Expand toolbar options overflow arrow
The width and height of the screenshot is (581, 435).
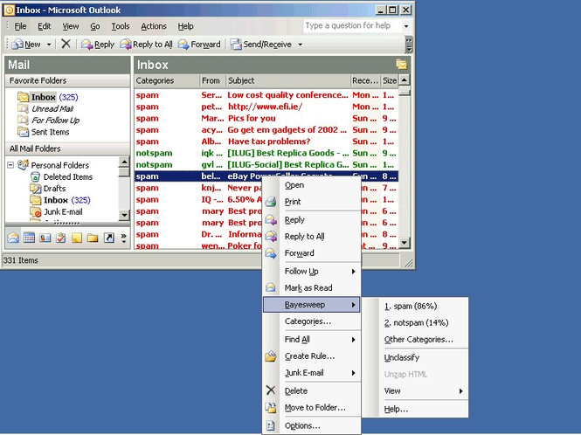pos(409,45)
